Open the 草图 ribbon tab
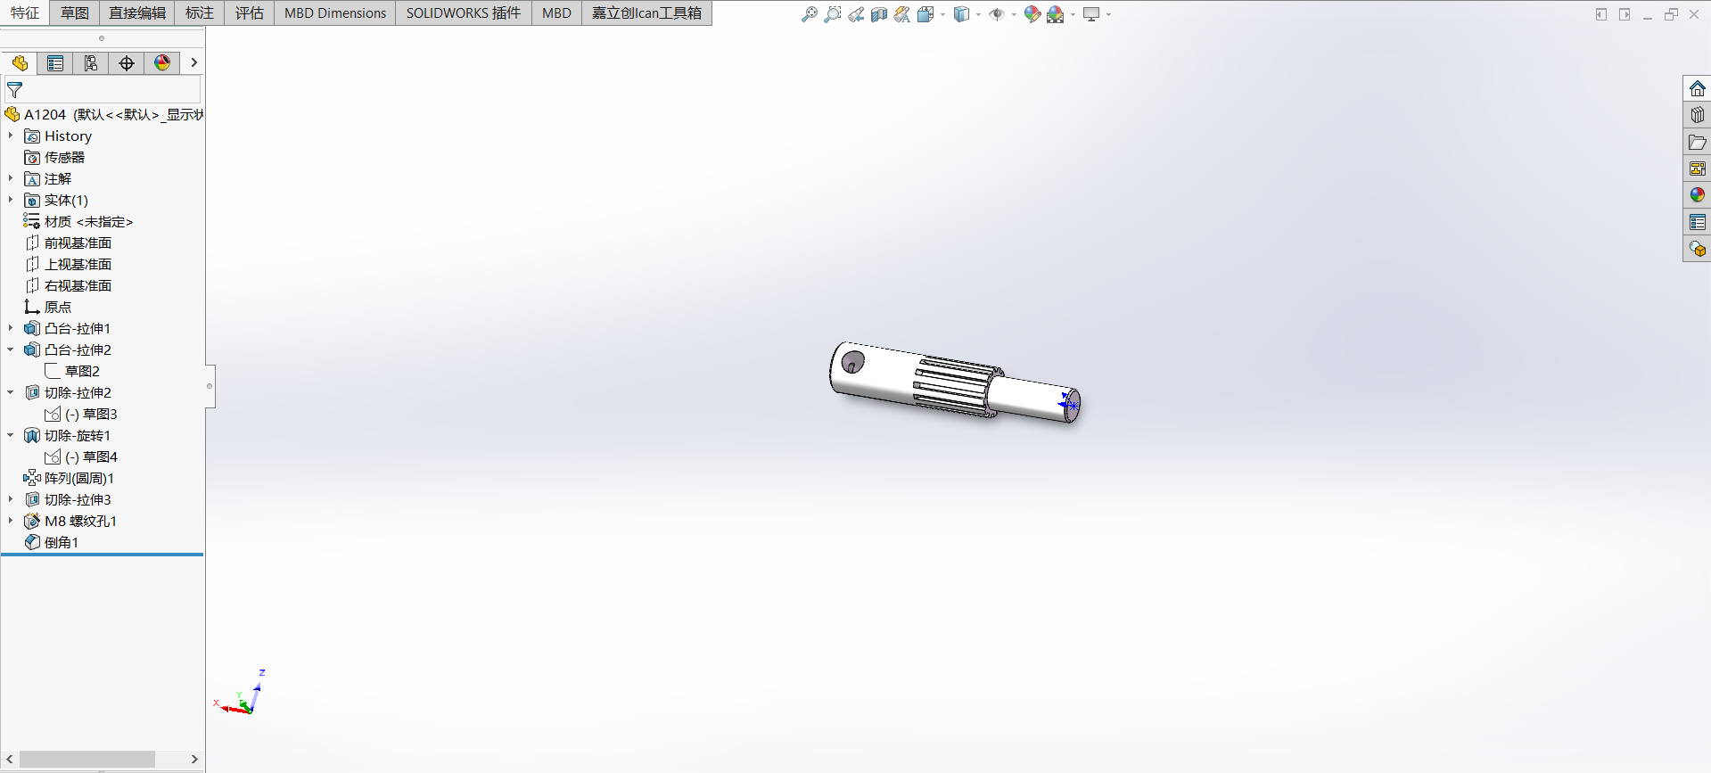The image size is (1711, 773). (x=75, y=13)
